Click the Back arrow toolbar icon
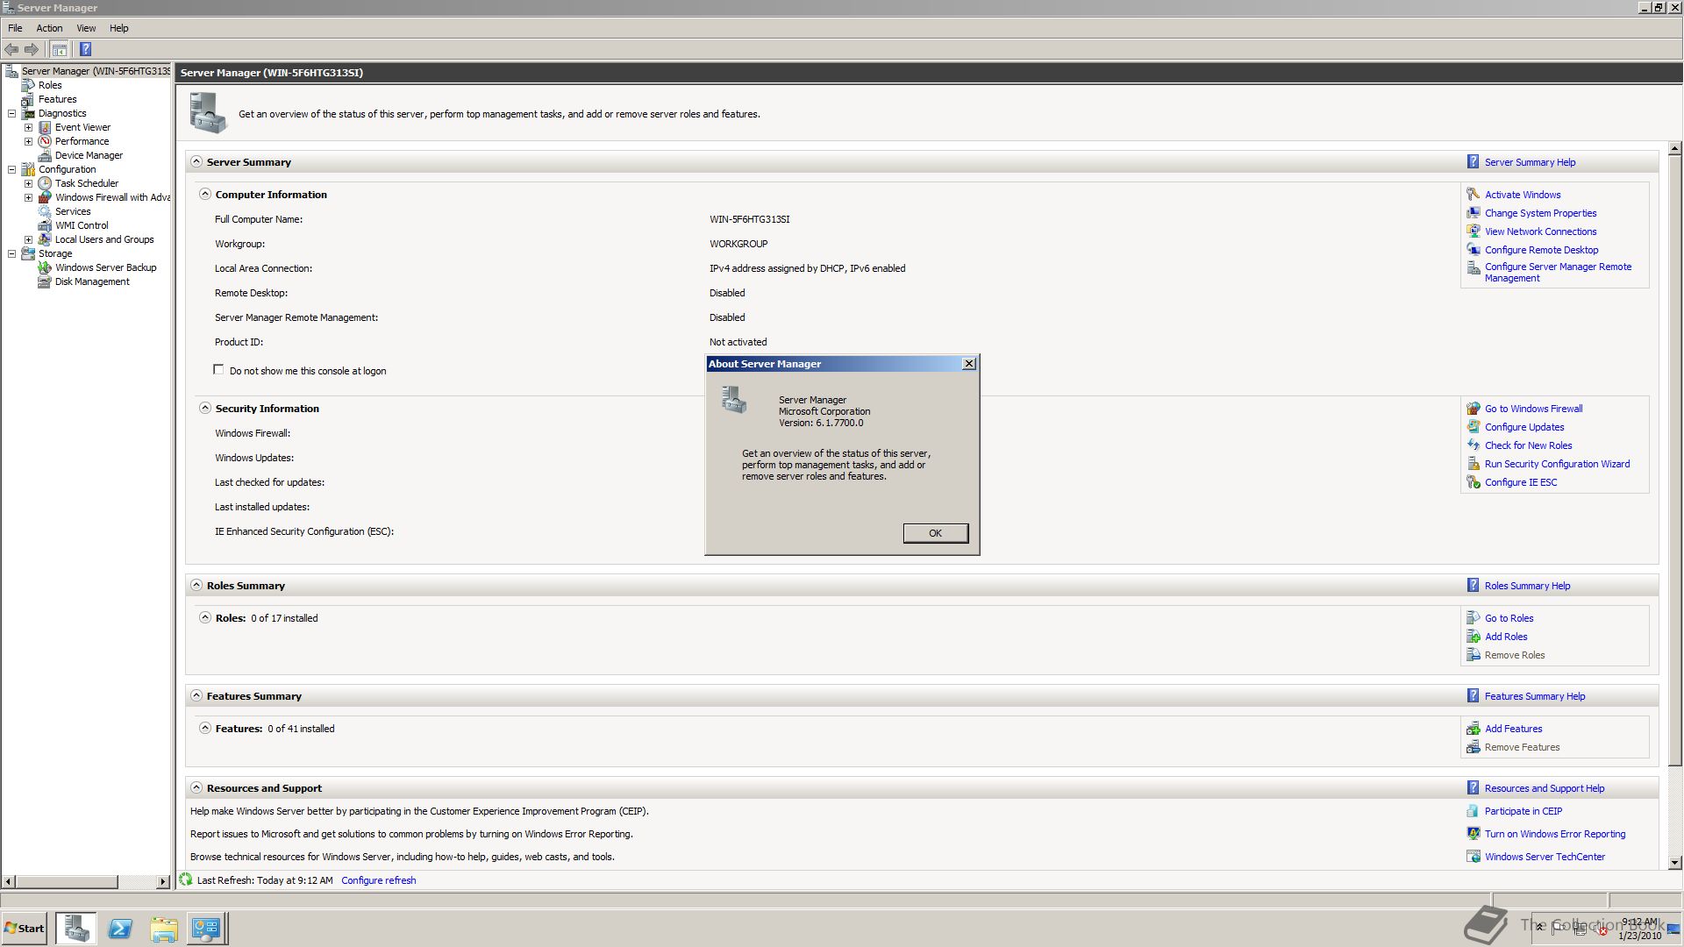This screenshot has width=1684, height=947. (x=11, y=49)
